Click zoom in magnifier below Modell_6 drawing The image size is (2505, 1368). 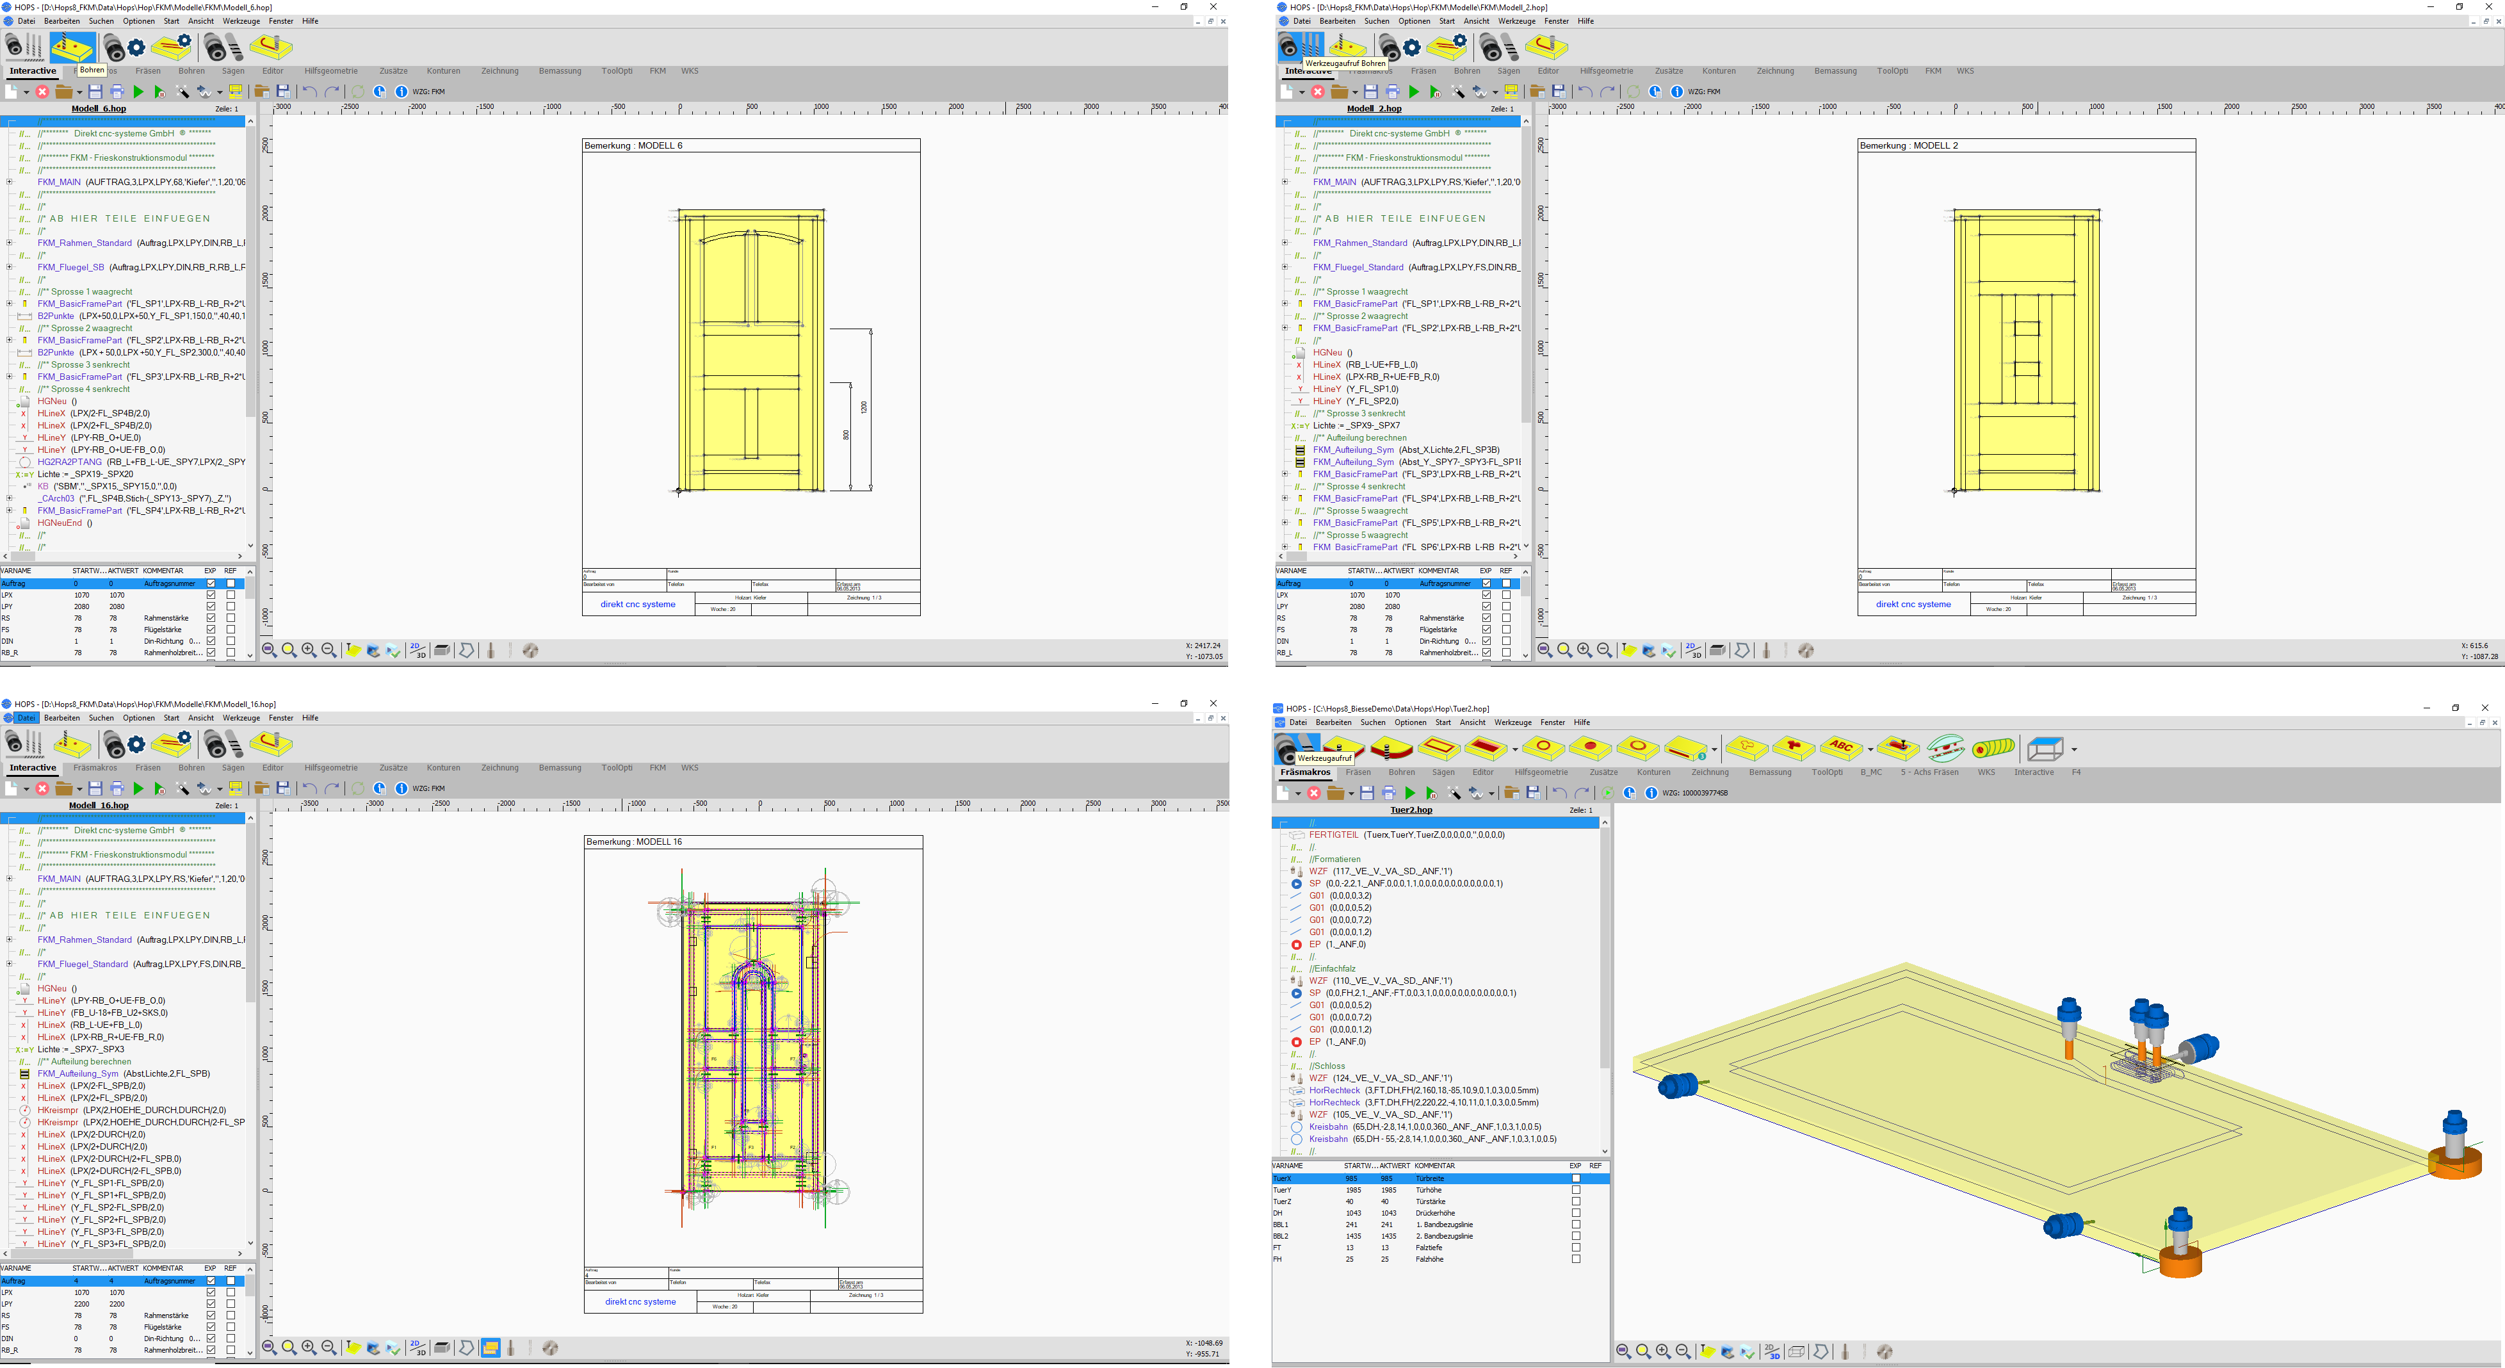pos(309,651)
